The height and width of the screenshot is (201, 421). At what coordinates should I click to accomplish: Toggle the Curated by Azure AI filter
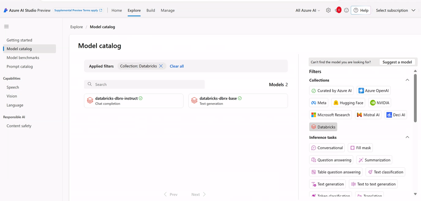(332, 90)
